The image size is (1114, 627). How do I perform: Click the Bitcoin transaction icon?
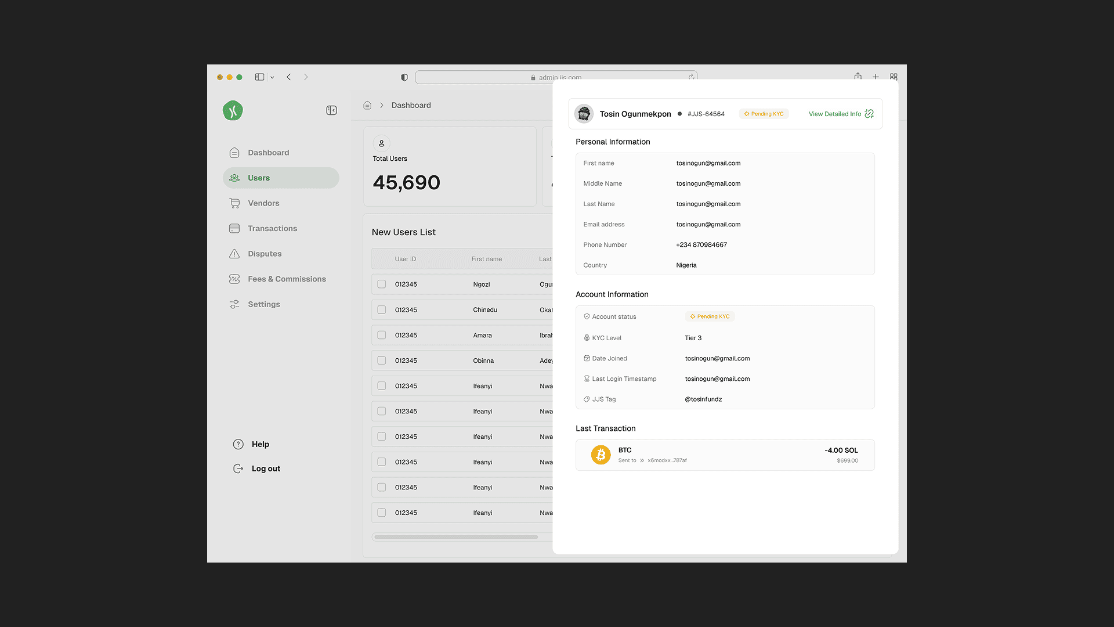tap(601, 455)
